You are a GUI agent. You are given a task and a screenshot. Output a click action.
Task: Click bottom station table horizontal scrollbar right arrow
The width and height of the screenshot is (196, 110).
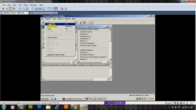tap(108, 79)
